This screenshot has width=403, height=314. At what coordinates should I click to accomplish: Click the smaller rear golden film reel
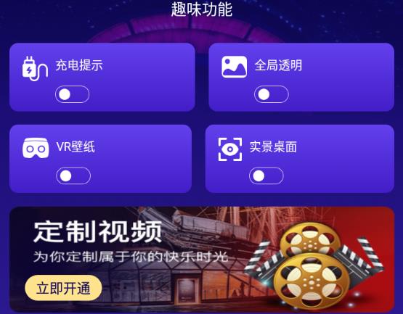click(x=310, y=241)
